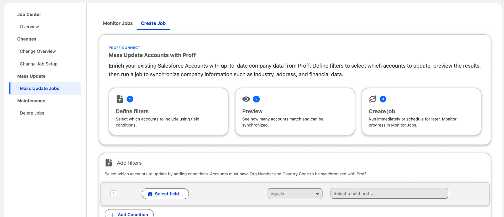
Task: Go to Change Overview in sidebar
Action: (x=38, y=51)
